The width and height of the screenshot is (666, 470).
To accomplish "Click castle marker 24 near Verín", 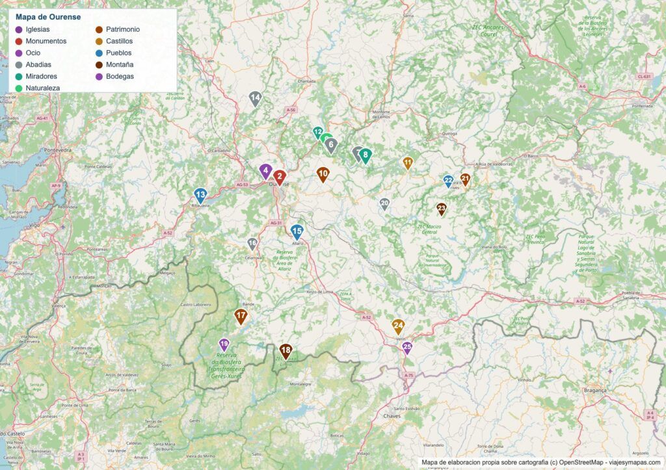I will pyautogui.click(x=398, y=326).
